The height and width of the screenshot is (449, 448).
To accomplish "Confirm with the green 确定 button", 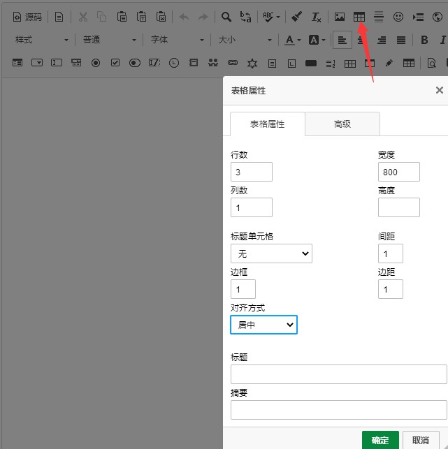I will click(380, 440).
